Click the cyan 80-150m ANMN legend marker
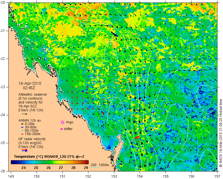The height and width of the screenshot is (179, 223). [22, 131]
